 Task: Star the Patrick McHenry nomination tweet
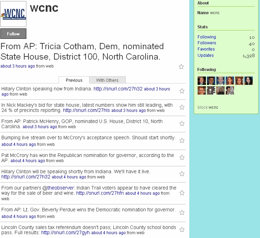coord(182,123)
